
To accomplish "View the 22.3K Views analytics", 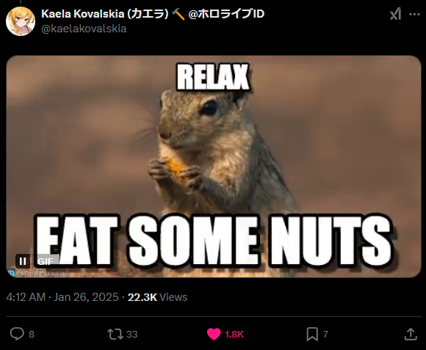I will (157, 297).
